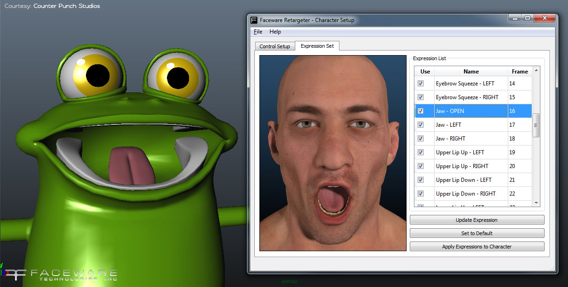This screenshot has height=287, width=568.
Task: Click the Frame column header
Action: [x=520, y=72]
